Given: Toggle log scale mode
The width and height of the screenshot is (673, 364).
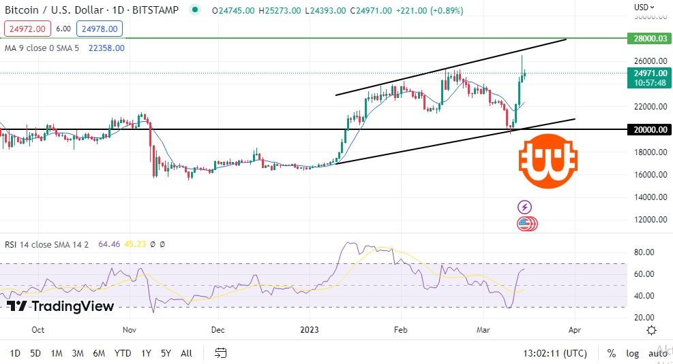Looking at the screenshot, I should click(632, 353).
